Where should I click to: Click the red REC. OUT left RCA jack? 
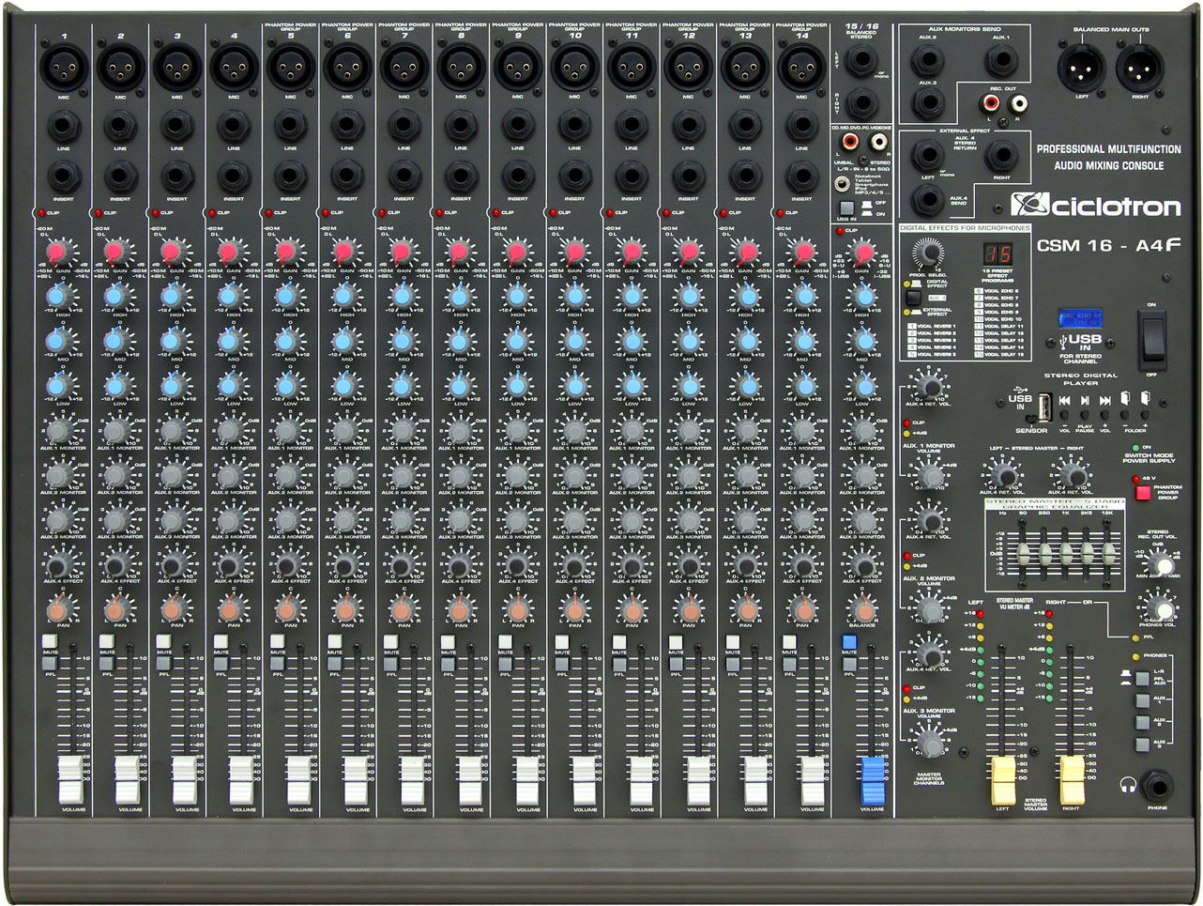(x=991, y=102)
